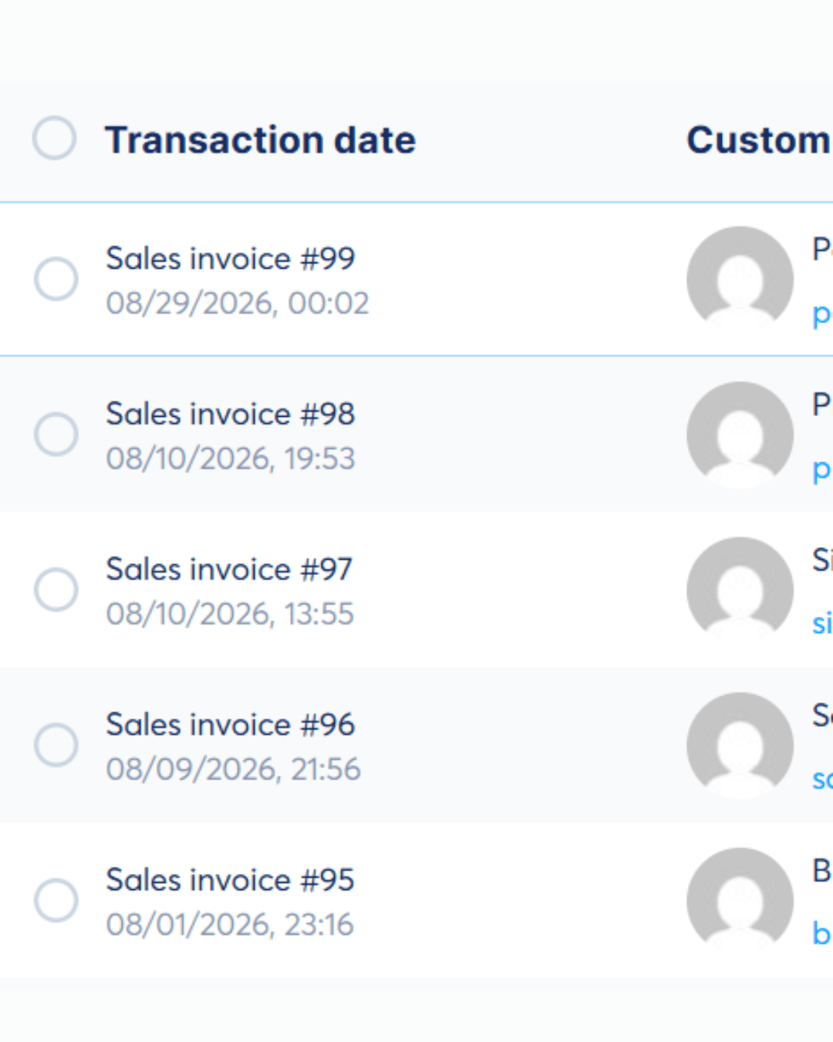
Task: Select customer avatar in invoice #96 row
Action: 740,745
